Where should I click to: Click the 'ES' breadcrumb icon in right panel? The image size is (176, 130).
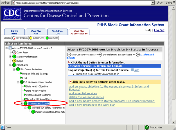pos(138,54)
